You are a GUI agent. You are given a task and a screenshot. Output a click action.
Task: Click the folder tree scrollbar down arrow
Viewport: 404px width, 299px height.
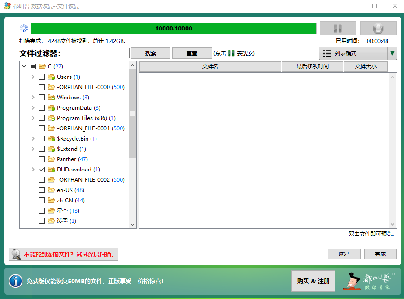point(132,224)
